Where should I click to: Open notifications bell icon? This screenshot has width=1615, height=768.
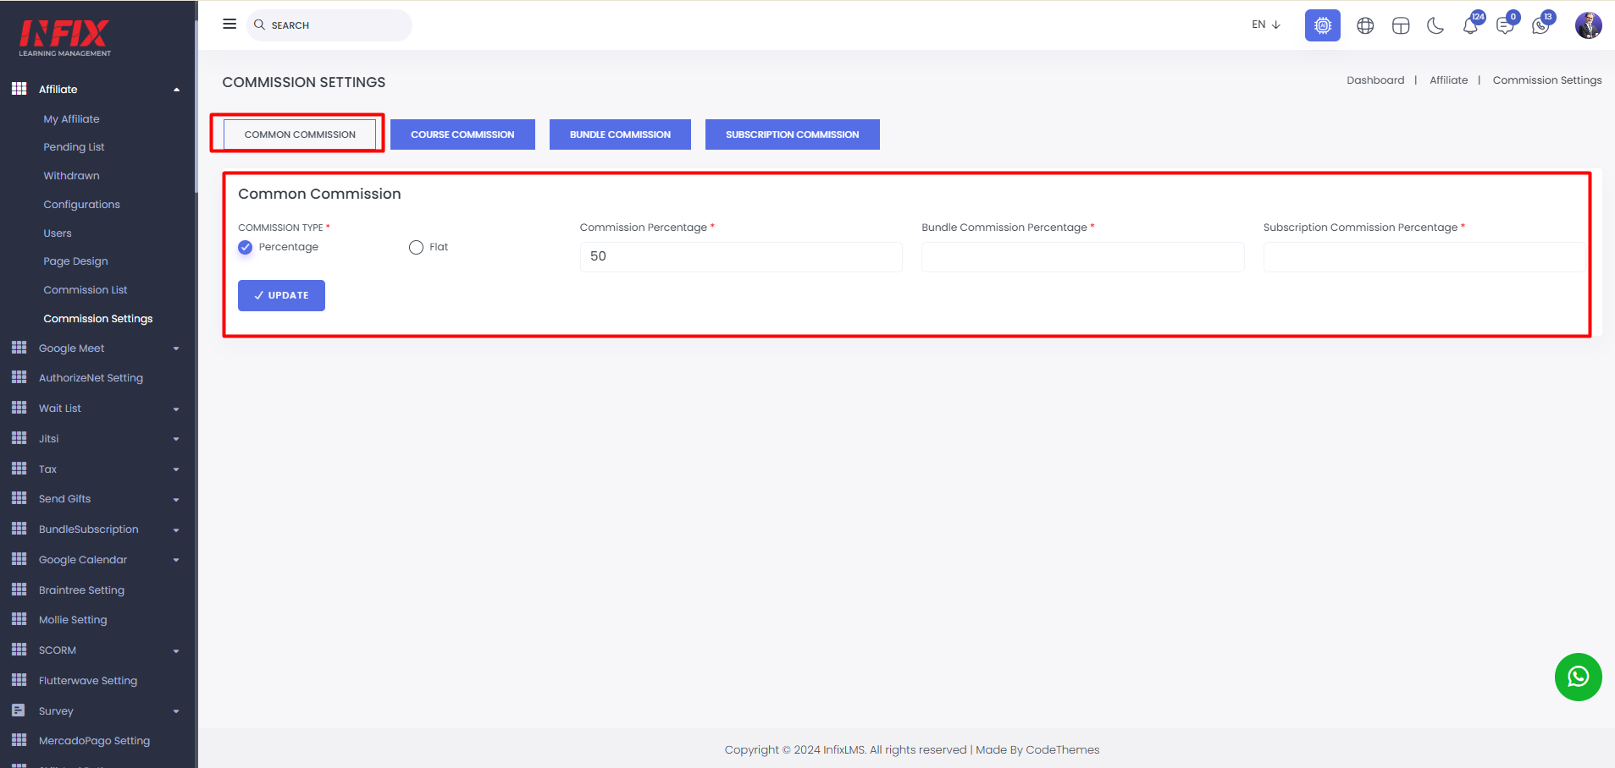coord(1471,26)
